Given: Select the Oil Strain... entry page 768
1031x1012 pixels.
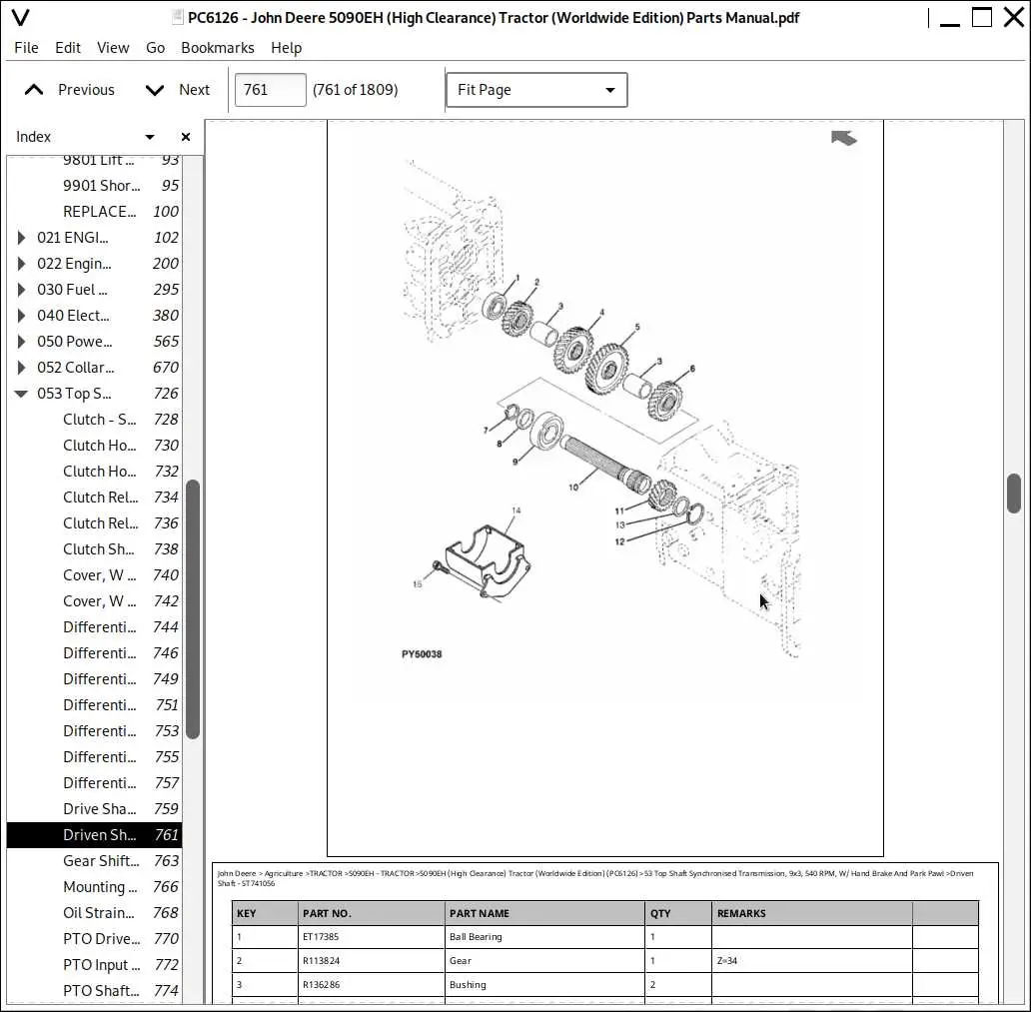Looking at the screenshot, I should [x=94, y=913].
